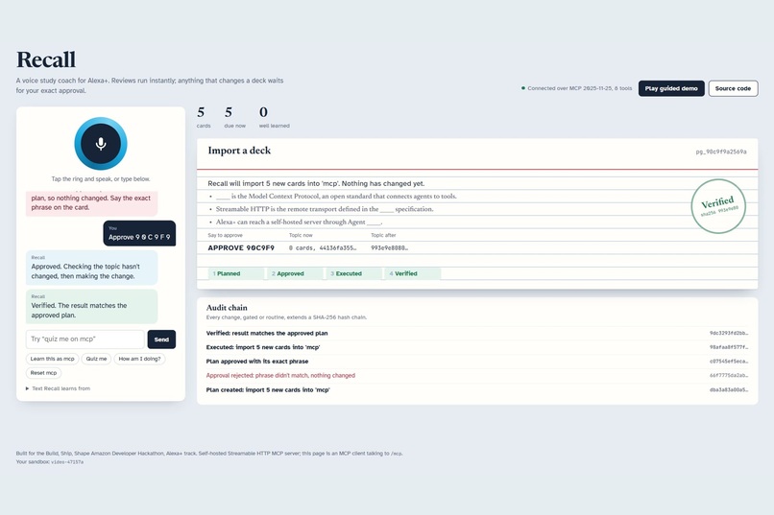This screenshot has height=515, width=774.
Task: Select the 'Quiz me' suggestion chip
Action: [96, 359]
